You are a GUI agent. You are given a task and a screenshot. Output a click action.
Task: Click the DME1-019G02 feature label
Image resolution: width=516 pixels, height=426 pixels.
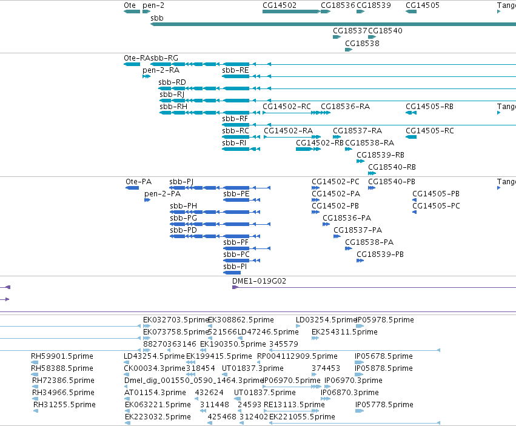(x=260, y=281)
